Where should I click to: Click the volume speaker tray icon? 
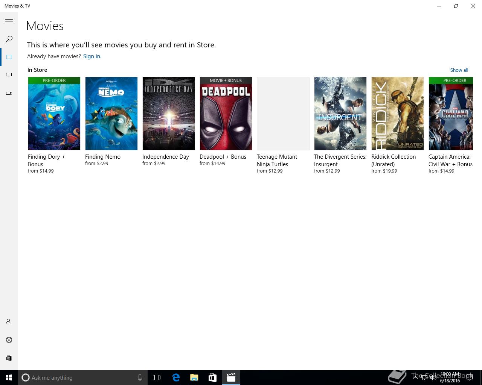click(433, 377)
